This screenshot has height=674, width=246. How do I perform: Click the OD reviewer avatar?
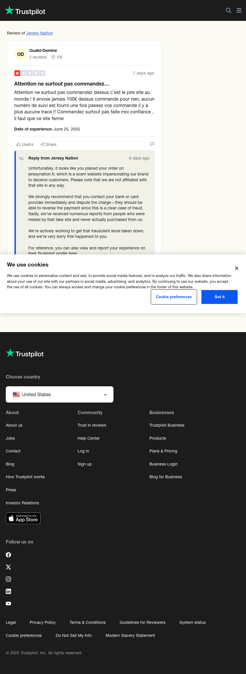click(21, 54)
